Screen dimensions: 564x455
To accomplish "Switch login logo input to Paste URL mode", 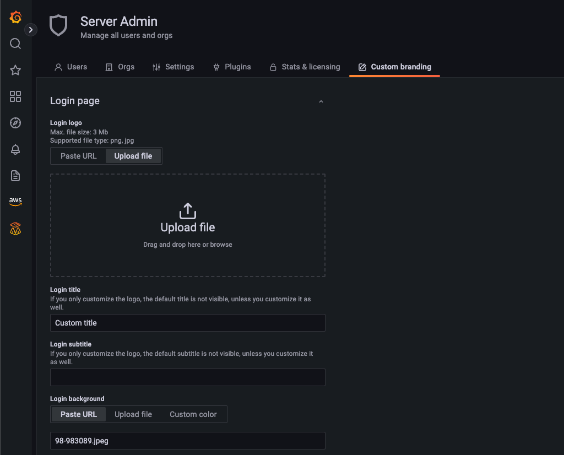I will tap(78, 156).
